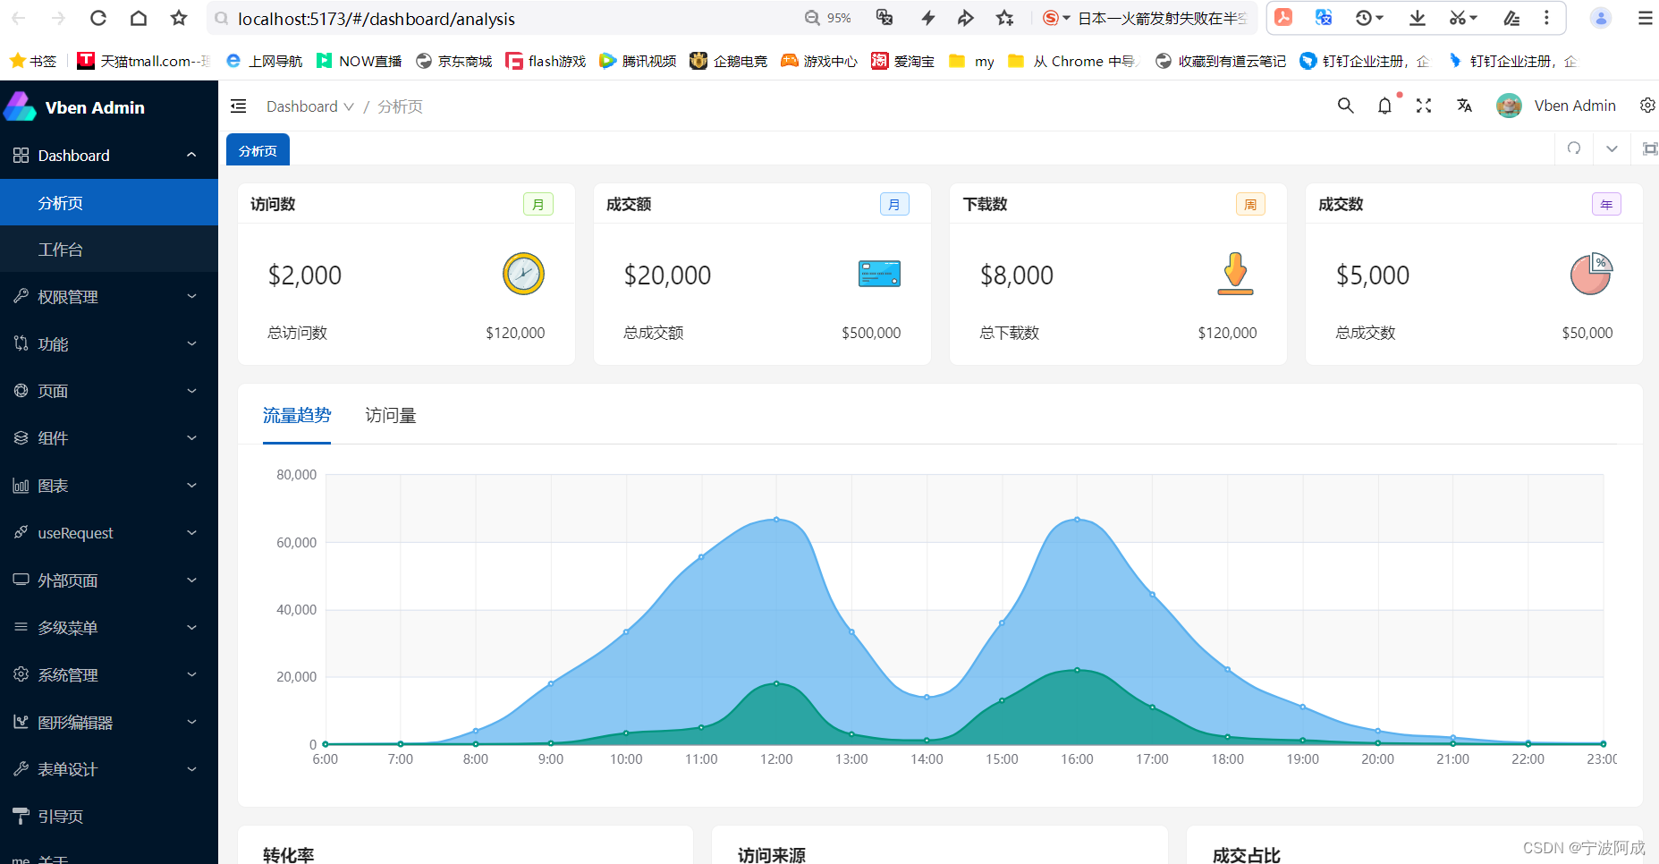
Task: Open theme settings via the gear icon
Action: (x=1647, y=106)
